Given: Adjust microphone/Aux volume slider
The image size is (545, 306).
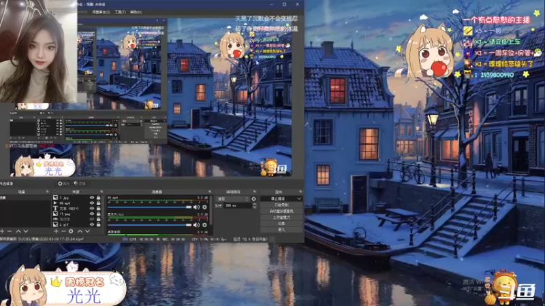Looking at the screenshot, I should pos(149,224).
